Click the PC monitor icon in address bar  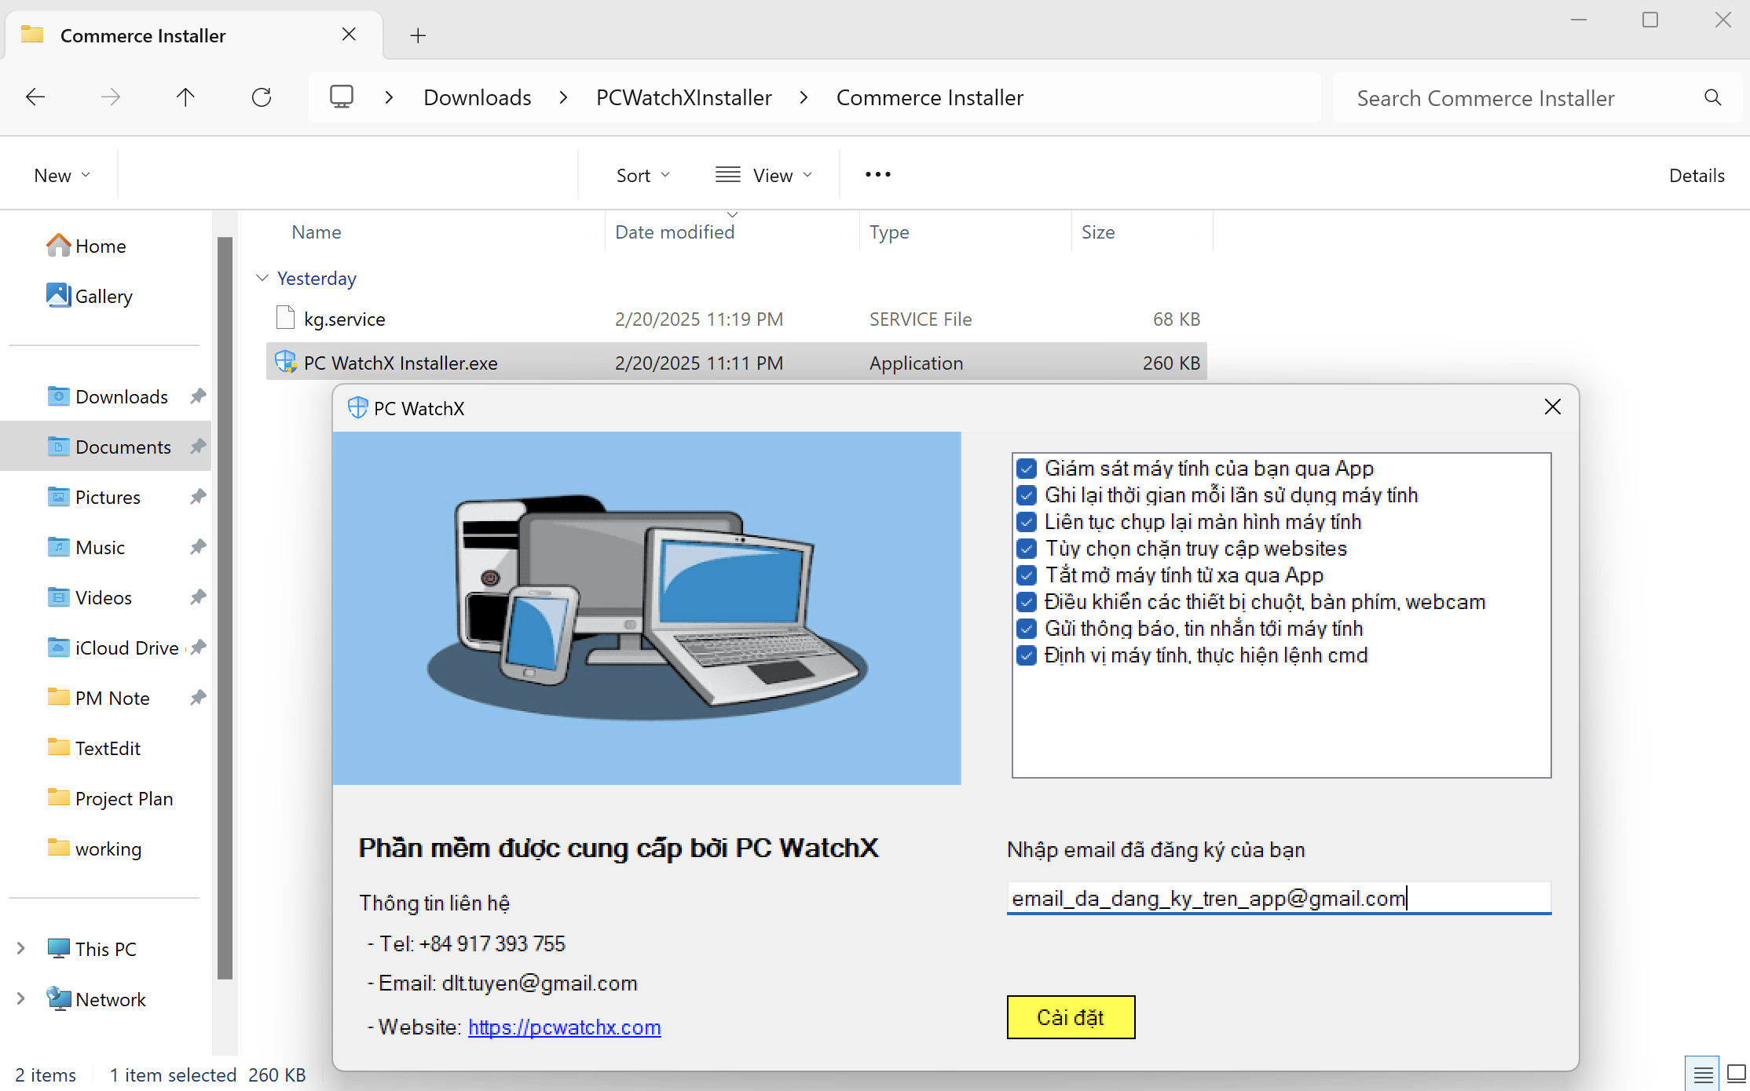point(342,97)
